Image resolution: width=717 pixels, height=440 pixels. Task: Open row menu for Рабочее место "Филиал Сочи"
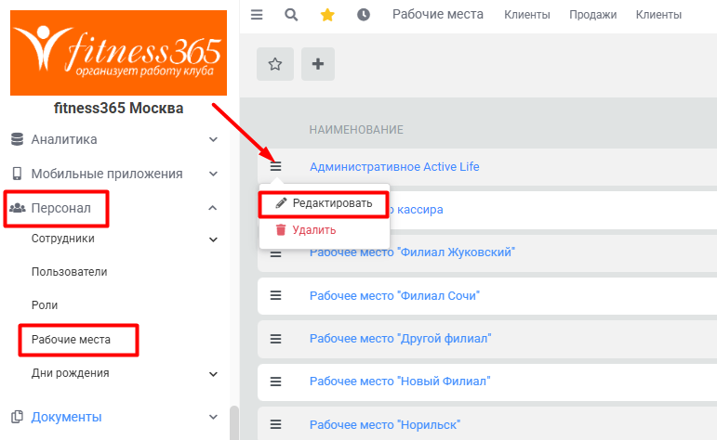coord(276,296)
